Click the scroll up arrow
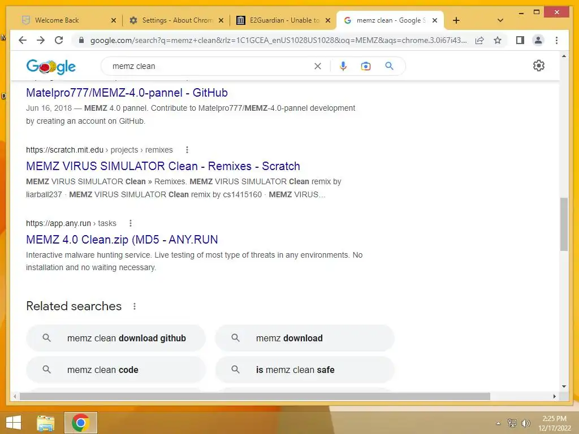The image size is (579, 434). pyautogui.click(x=564, y=56)
